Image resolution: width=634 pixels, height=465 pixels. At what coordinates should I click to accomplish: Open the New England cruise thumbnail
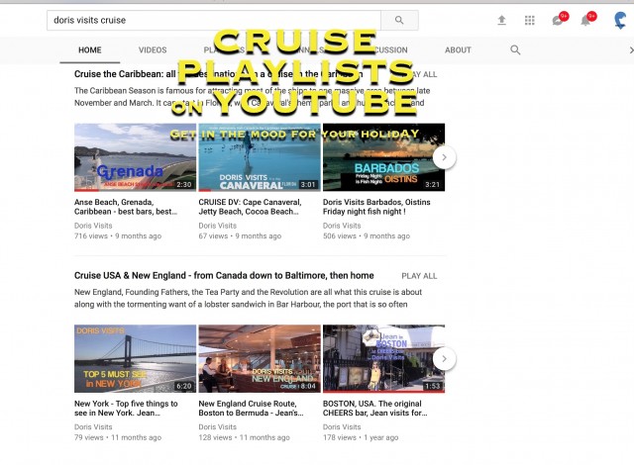[260, 359]
